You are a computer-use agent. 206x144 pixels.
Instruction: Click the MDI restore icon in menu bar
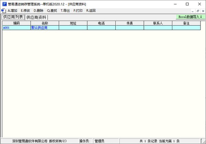(x=197, y=11)
